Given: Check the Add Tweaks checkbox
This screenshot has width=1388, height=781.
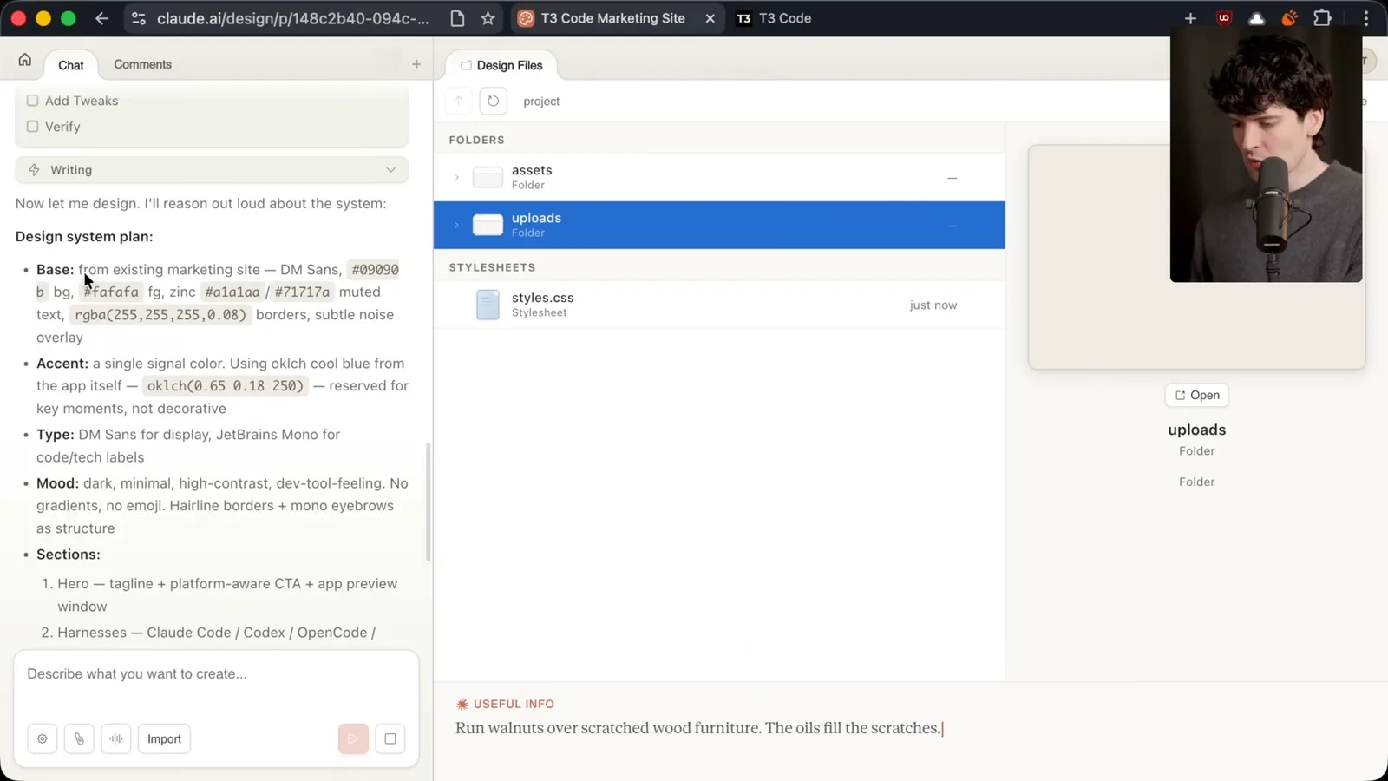Looking at the screenshot, I should coord(33,101).
